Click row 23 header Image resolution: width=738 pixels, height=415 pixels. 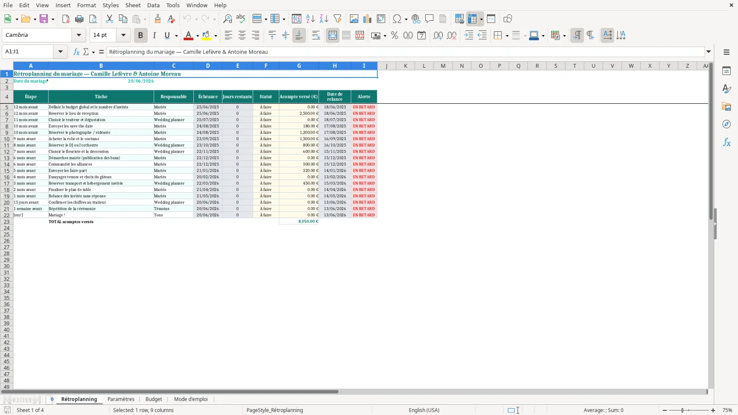pos(6,222)
